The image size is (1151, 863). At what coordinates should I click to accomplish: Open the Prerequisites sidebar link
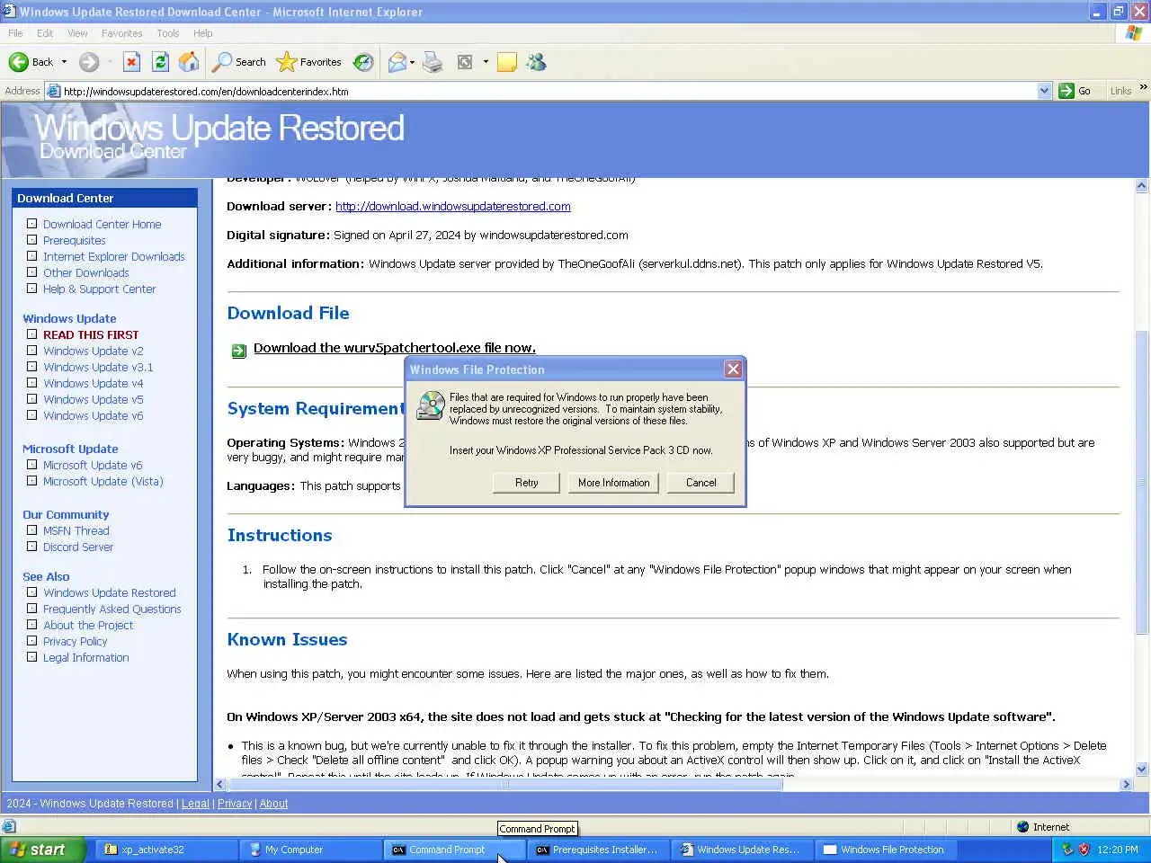(75, 240)
